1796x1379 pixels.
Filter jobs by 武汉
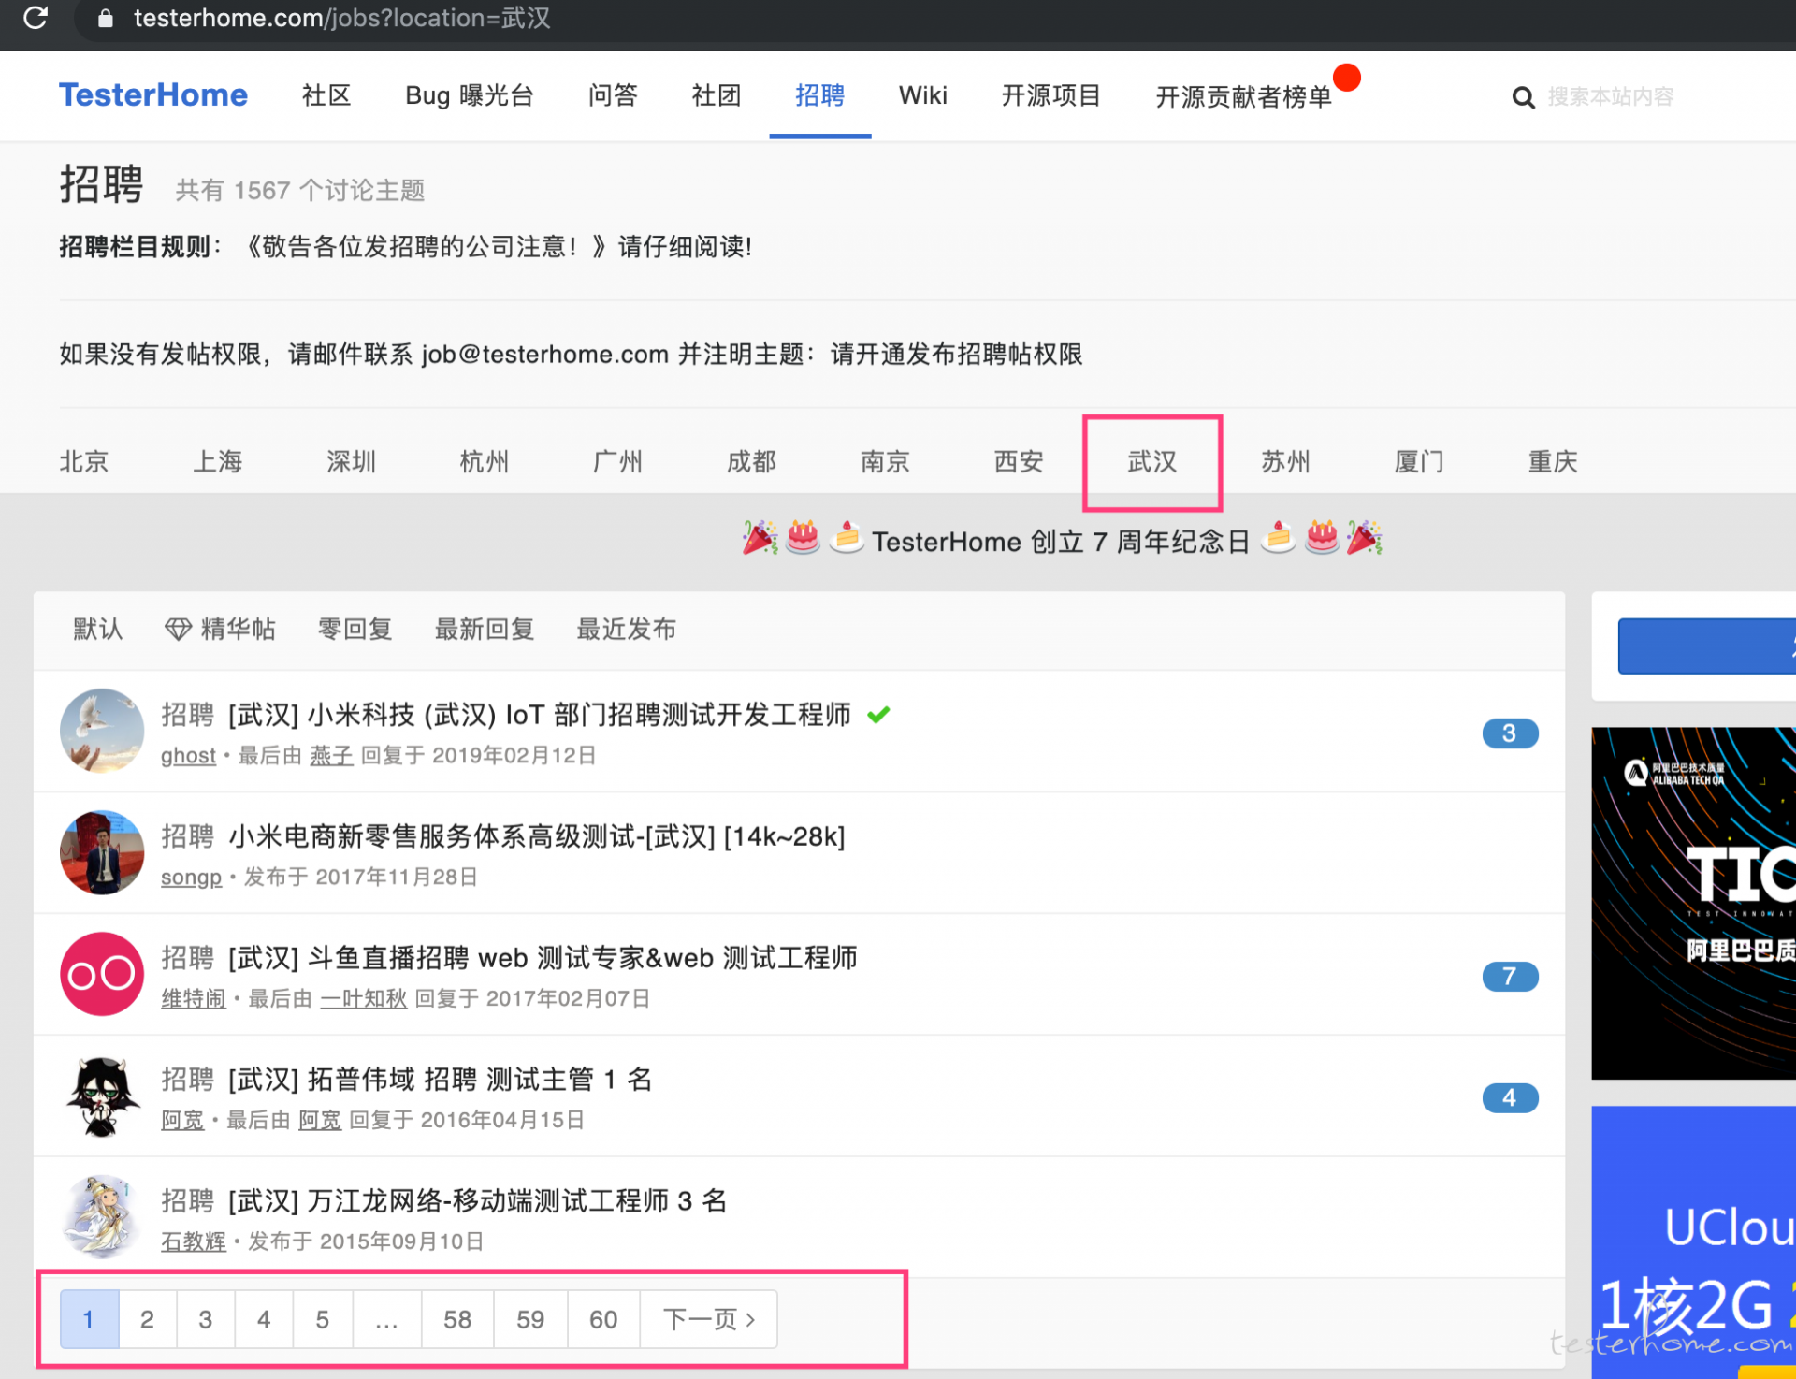[x=1152, y=462]
